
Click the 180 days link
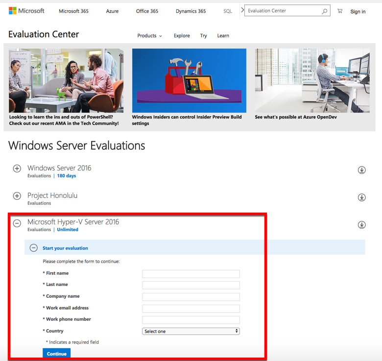click(67, 176)
